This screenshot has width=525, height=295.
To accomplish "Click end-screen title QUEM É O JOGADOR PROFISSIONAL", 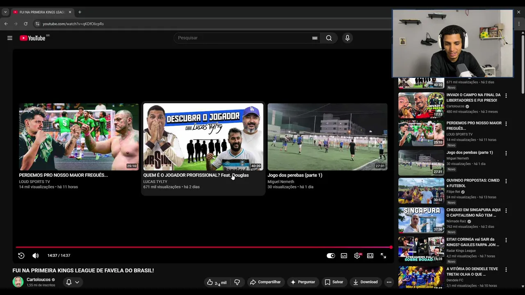I will (196, 175).
